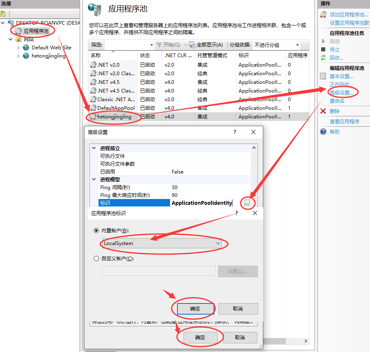
Task: Click 取消 in 应用程序池标识 dialog
Action: [238, 309]
